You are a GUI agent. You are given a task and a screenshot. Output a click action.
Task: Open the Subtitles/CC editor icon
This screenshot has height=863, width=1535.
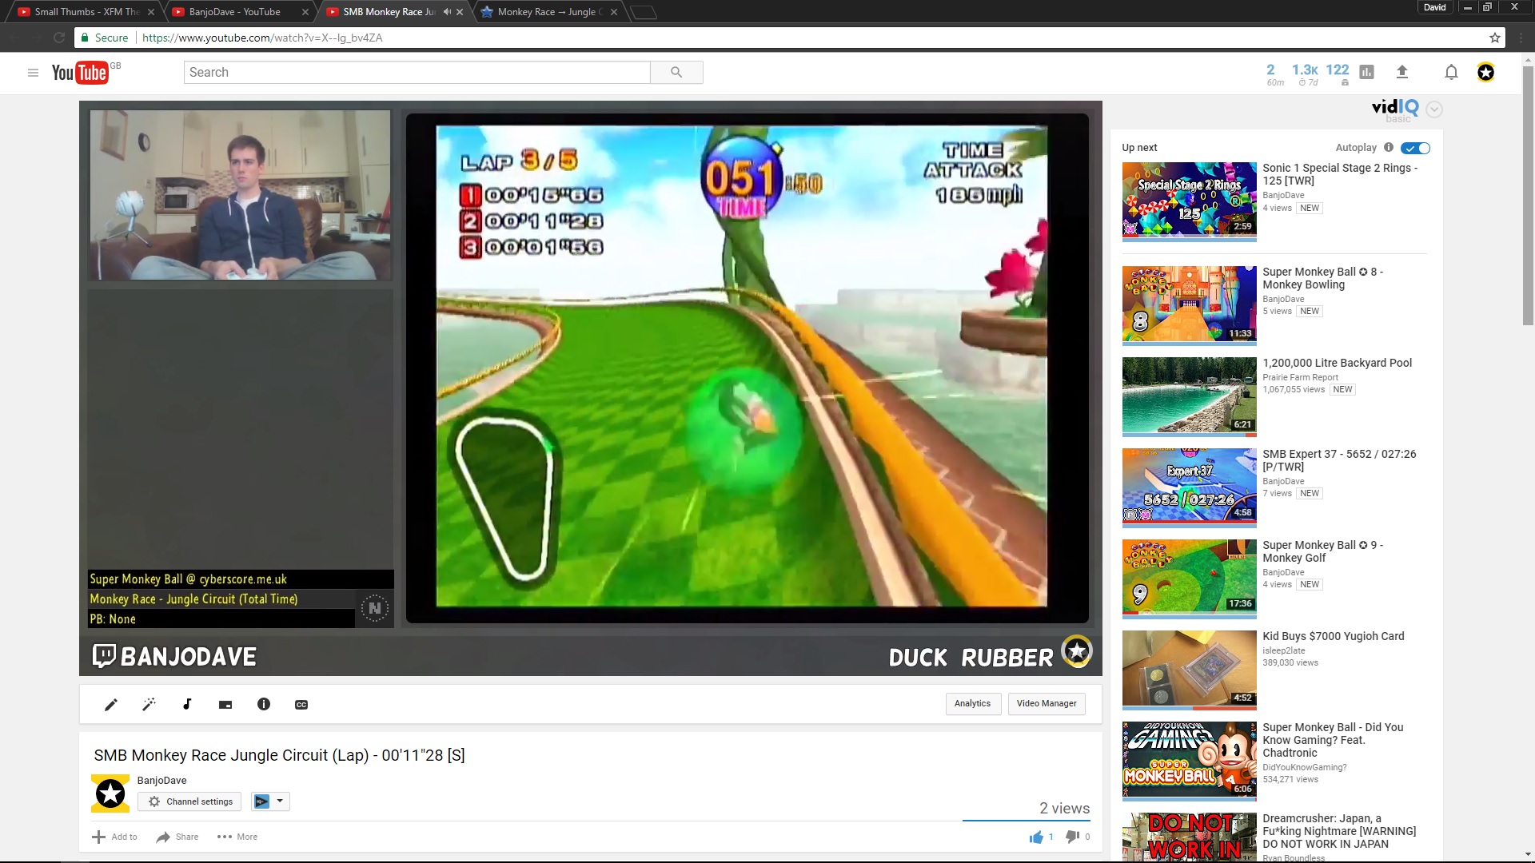click(x=301, y=704)
